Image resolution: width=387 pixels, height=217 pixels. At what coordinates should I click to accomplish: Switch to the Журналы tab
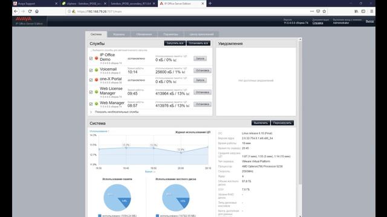[119, 34]
